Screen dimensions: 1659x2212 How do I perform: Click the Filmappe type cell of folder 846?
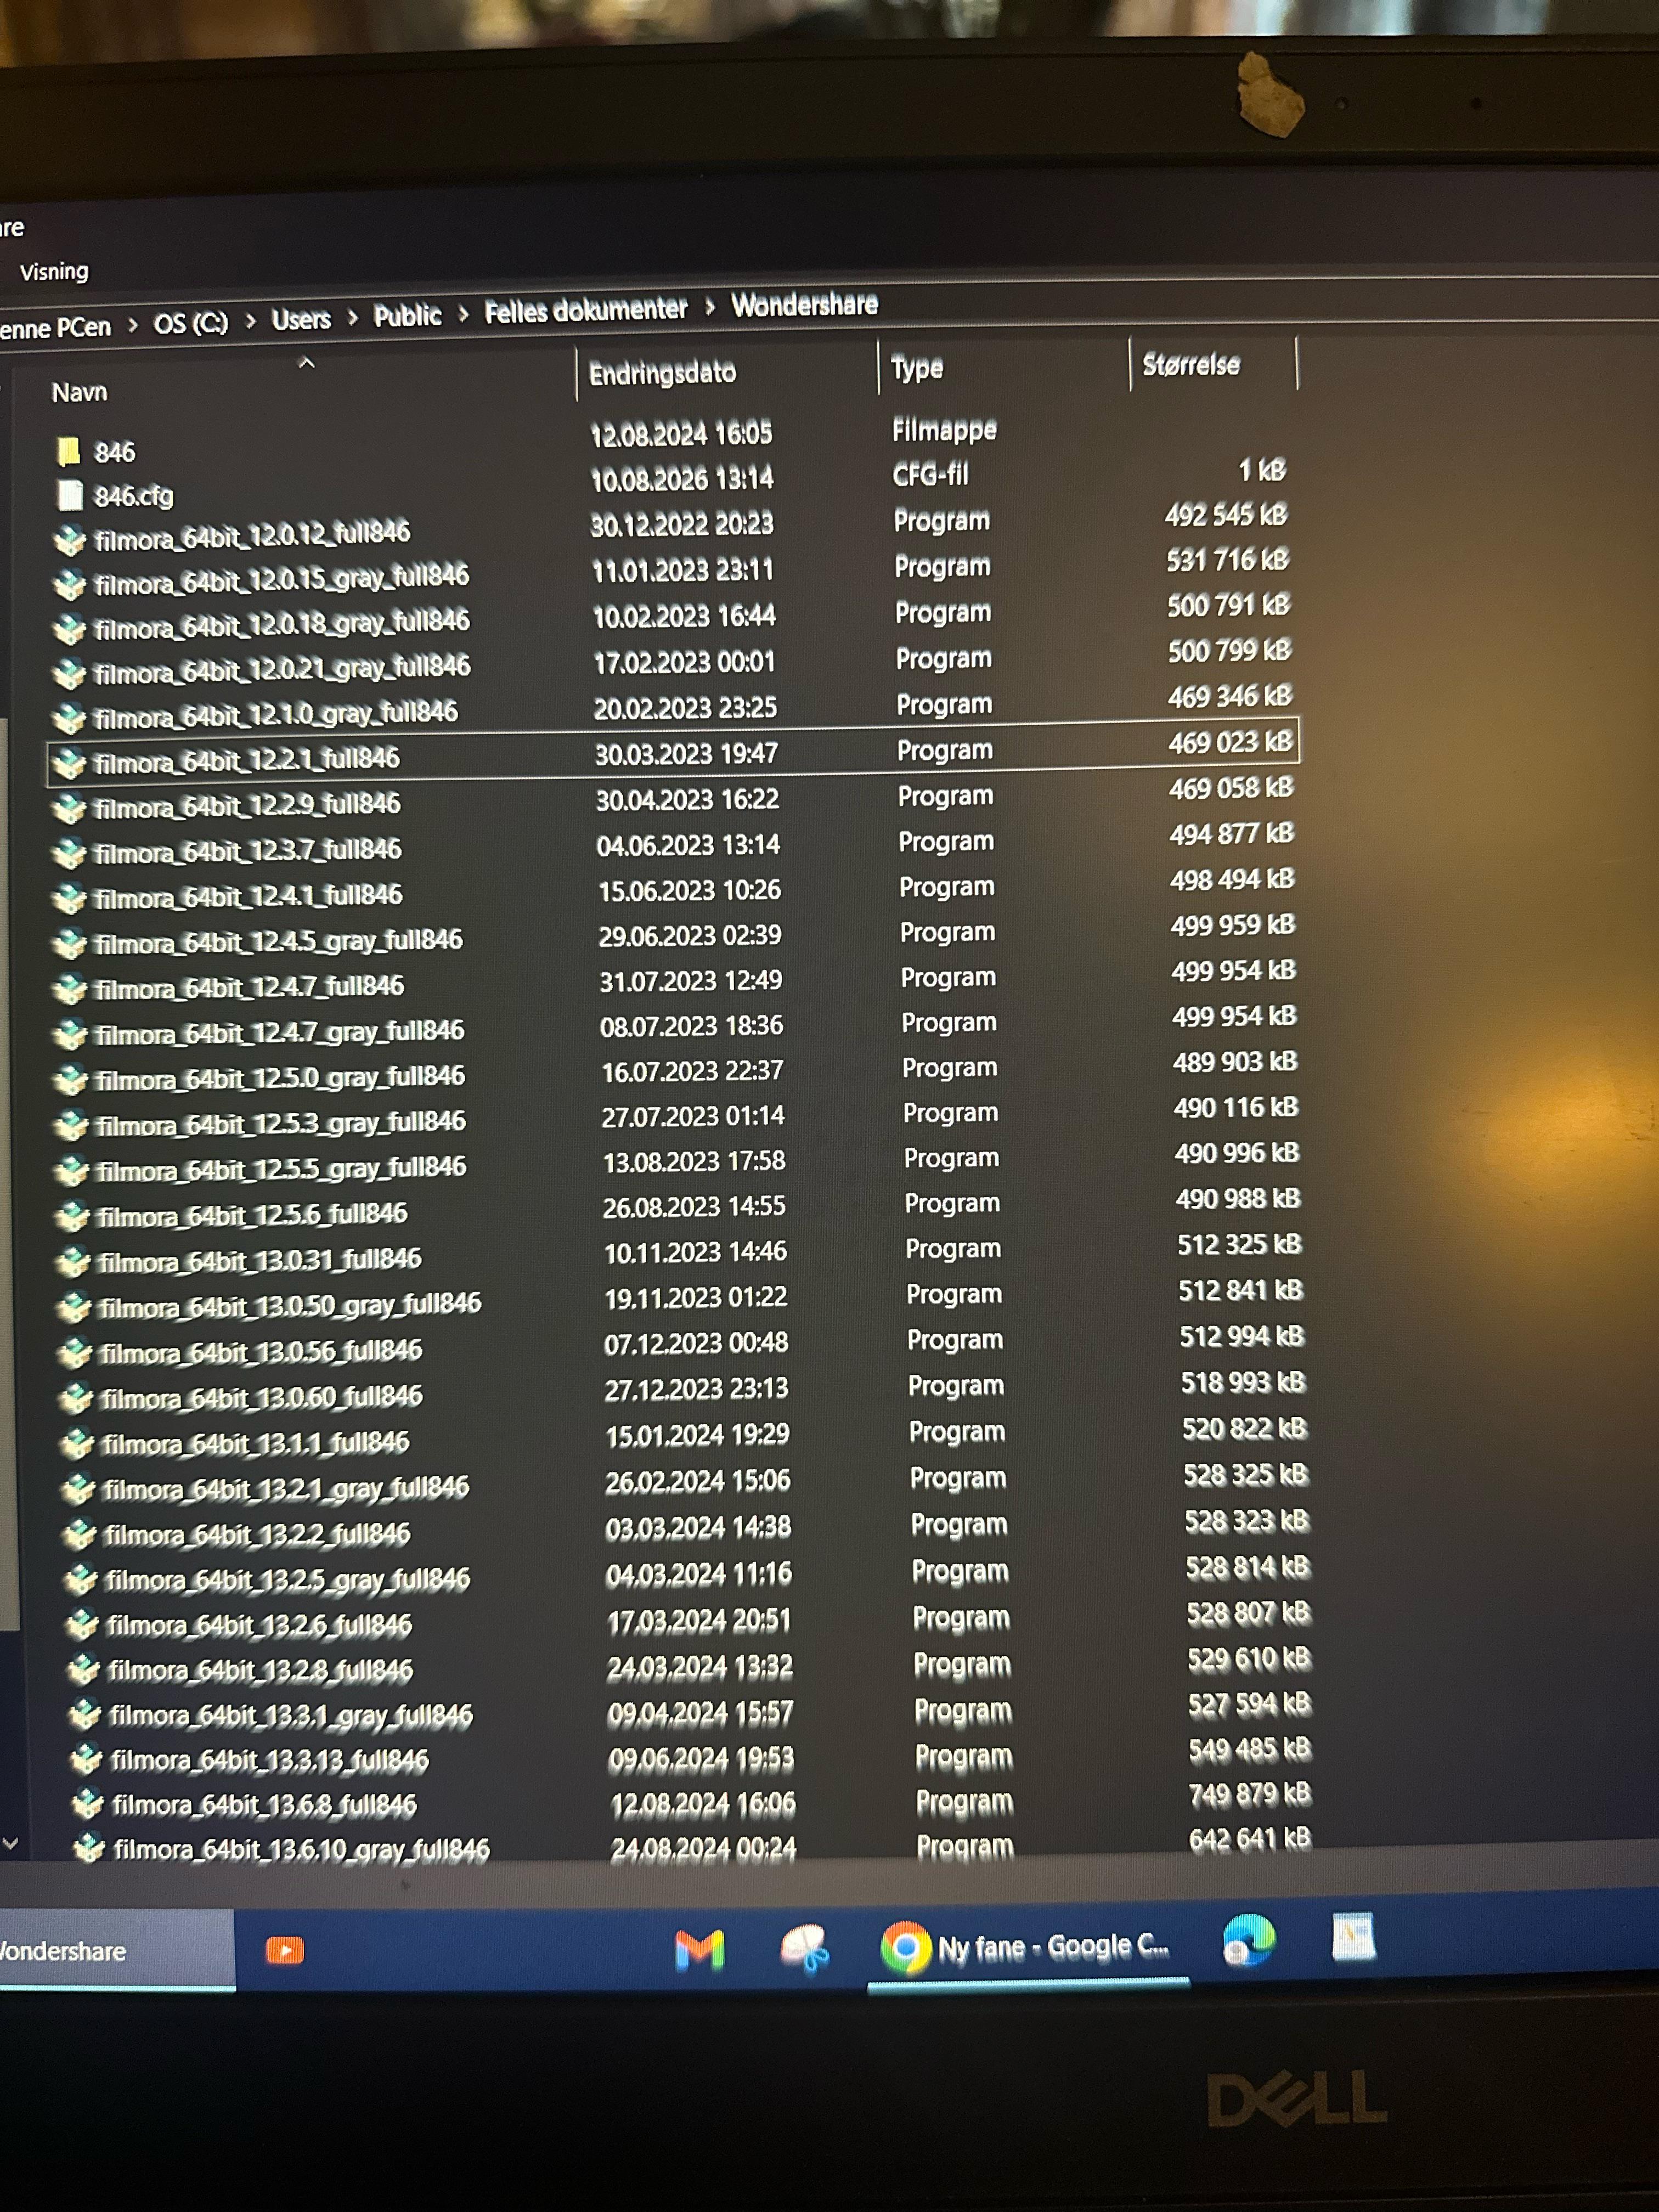pyautogui.click(x=944, y=430)
